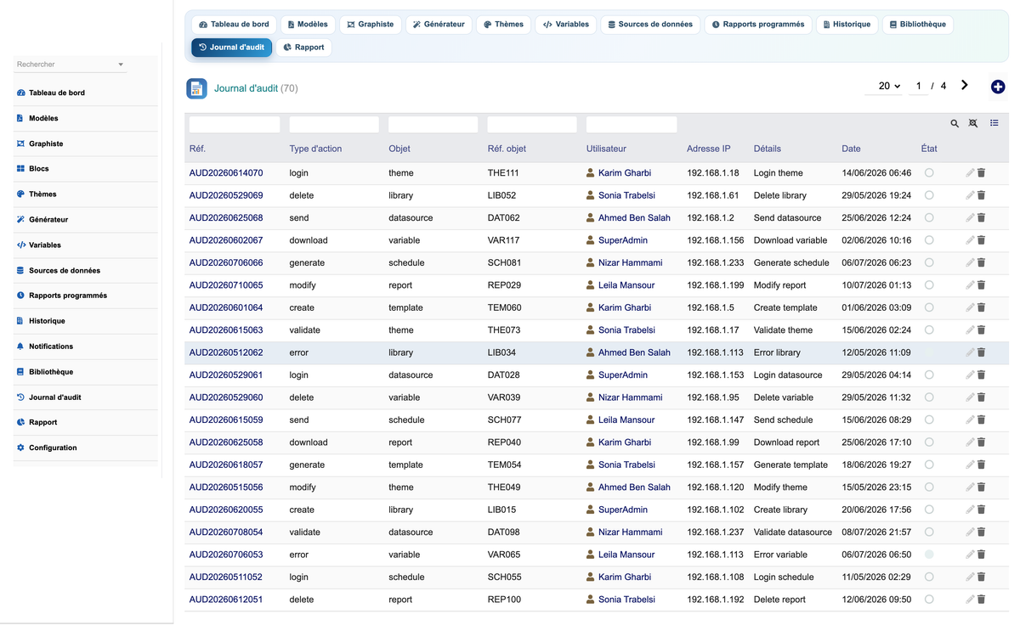Delete icon for row AUD20260618057

point(981,465)
